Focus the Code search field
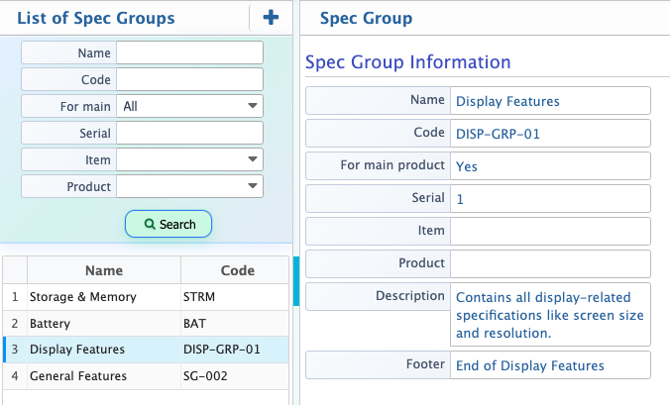Viewport: 670px width, 405px height. [x=189, y=79]
